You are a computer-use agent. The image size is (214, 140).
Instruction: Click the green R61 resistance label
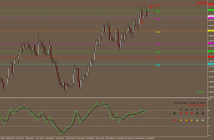click(158, 11)
